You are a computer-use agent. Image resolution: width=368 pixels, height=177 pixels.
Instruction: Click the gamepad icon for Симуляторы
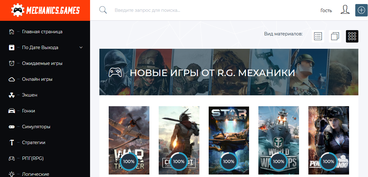pos(11,127)
